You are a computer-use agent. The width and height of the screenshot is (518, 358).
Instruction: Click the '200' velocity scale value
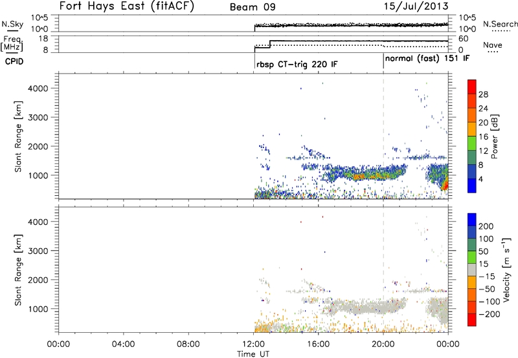486,226
